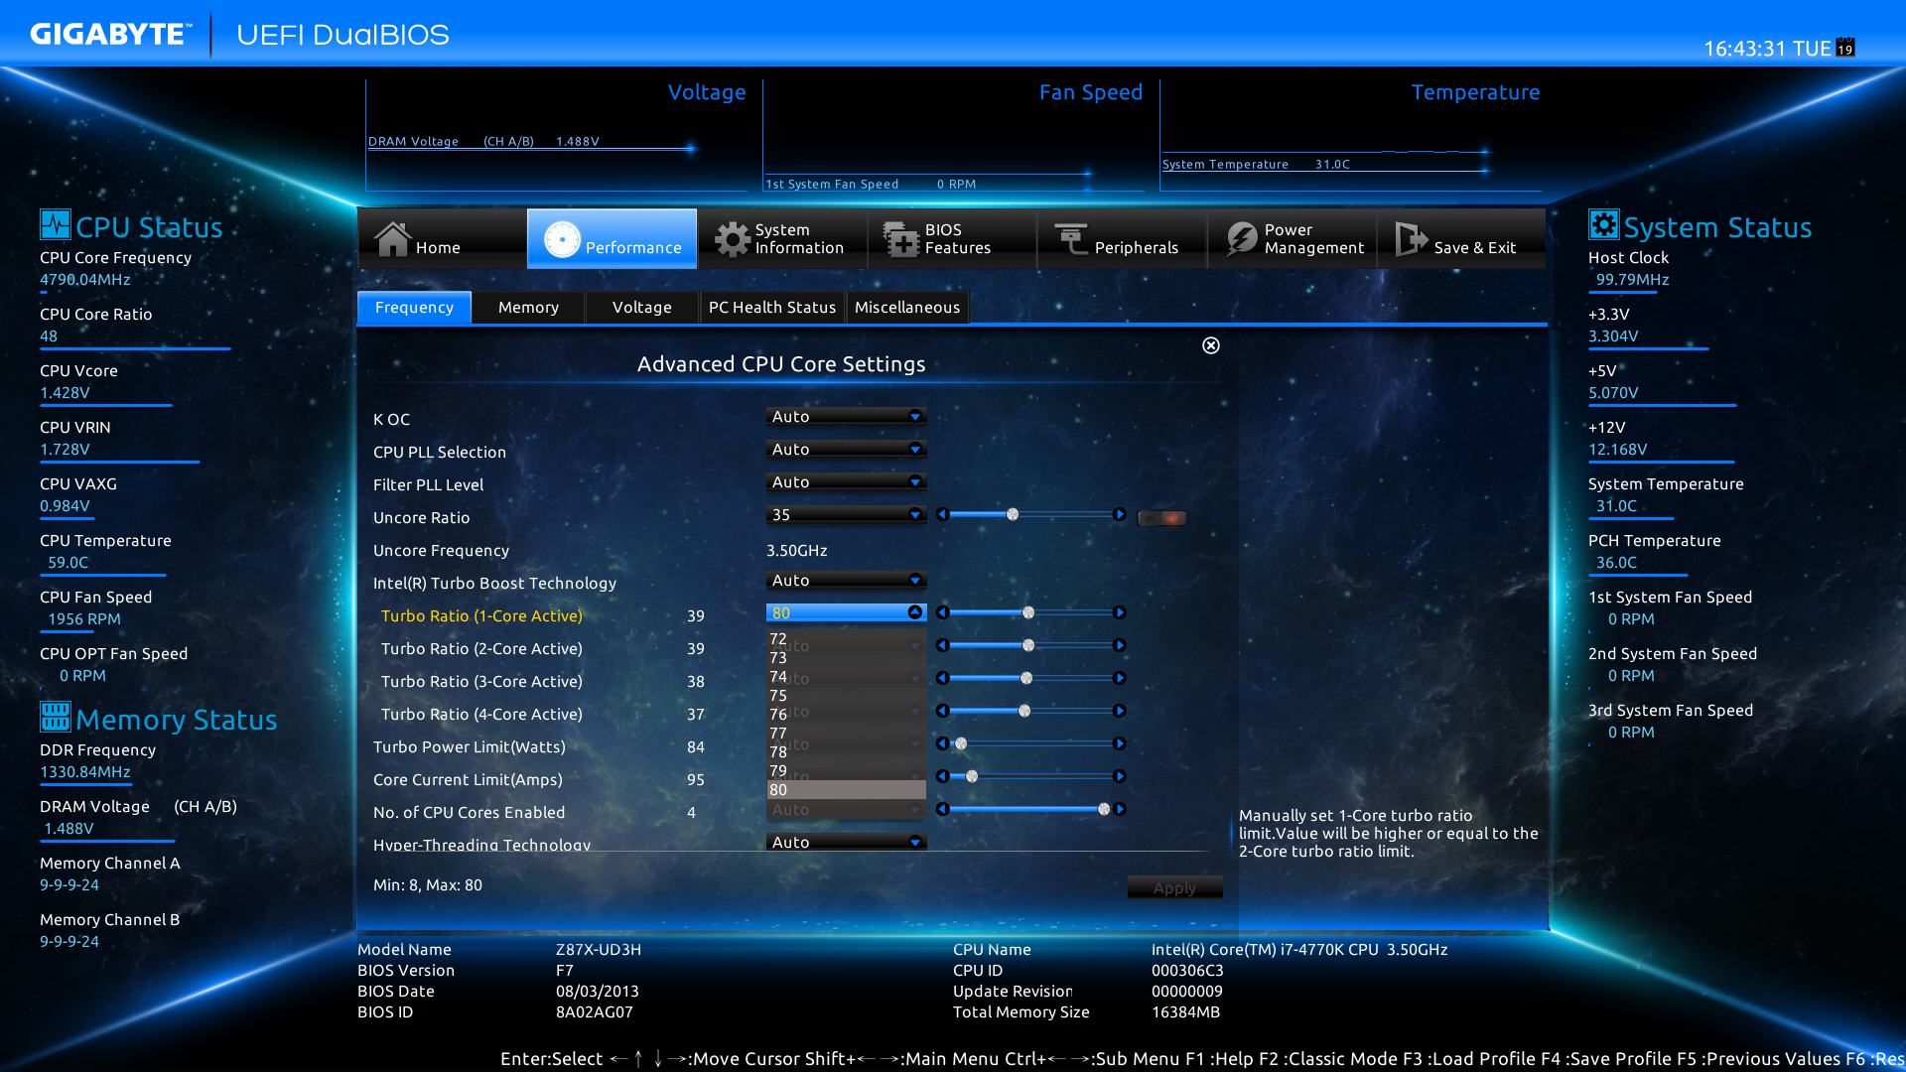Increase Turbo Power Limit with the right arrow
Image resolution: width=1906 pixels, height=1072 pixels.
click(1120, 743)
